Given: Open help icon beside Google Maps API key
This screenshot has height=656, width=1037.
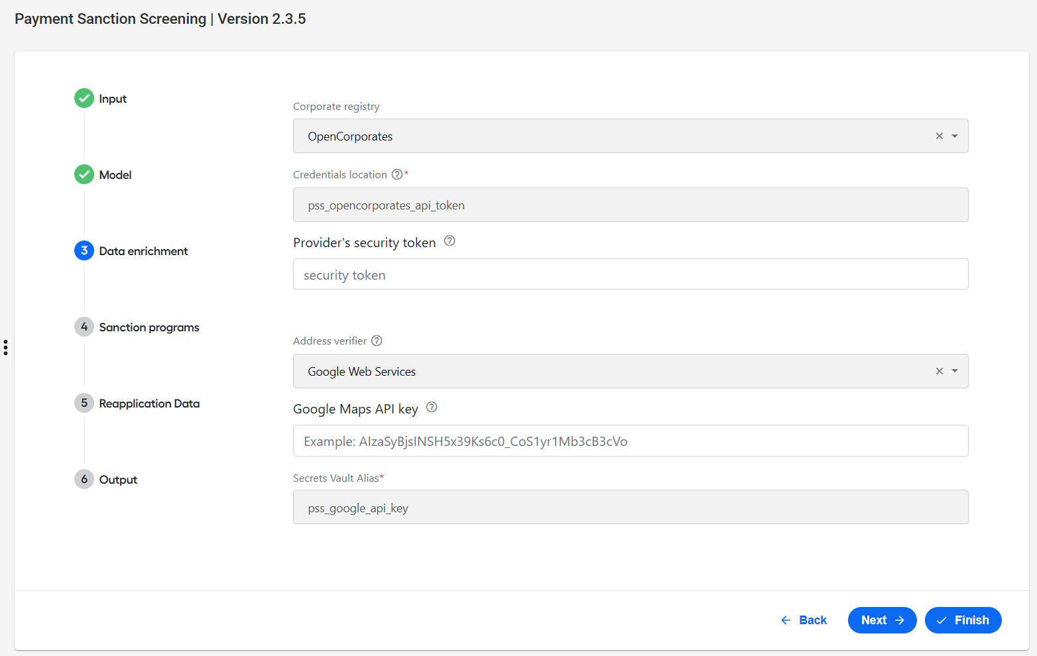Looking at the screenshot, I should tap(432, 408).
